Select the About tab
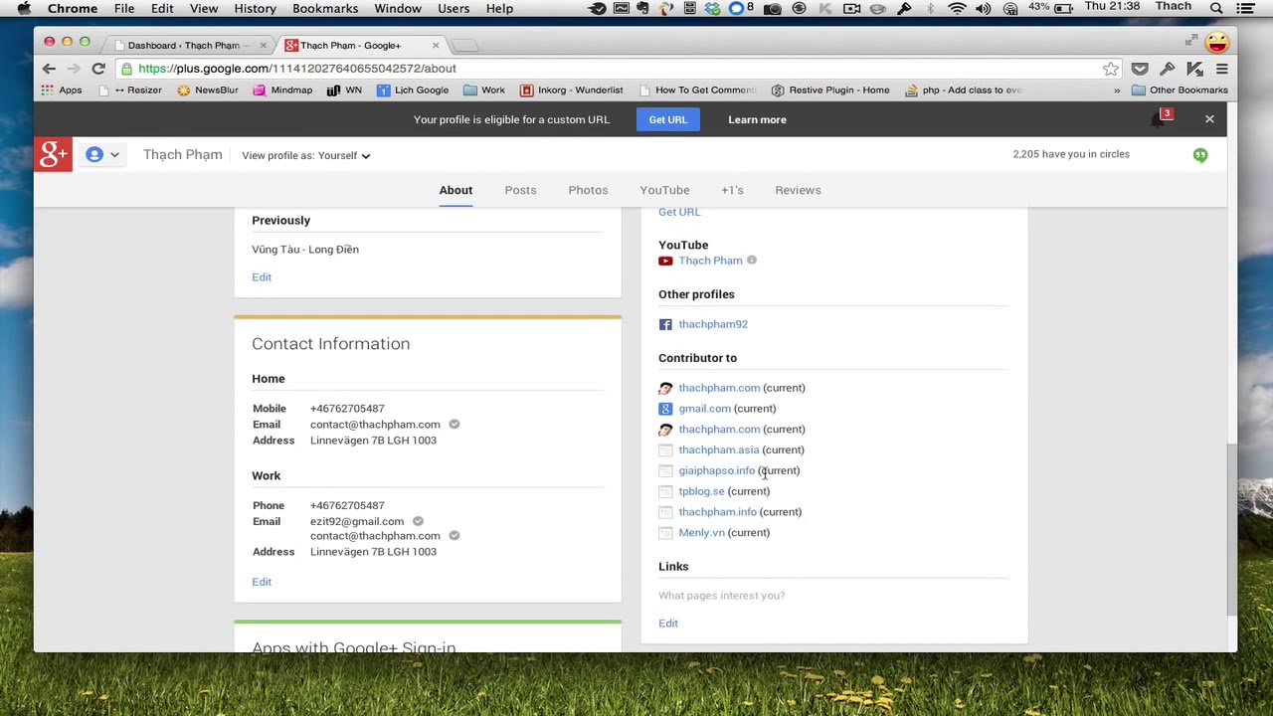Image resolution: width=1273 pixels, height=716 pixels. (x=455, y=190)
